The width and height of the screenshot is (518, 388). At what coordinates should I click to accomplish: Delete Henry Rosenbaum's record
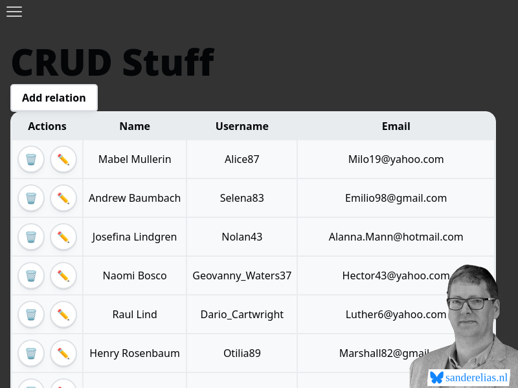31,354
